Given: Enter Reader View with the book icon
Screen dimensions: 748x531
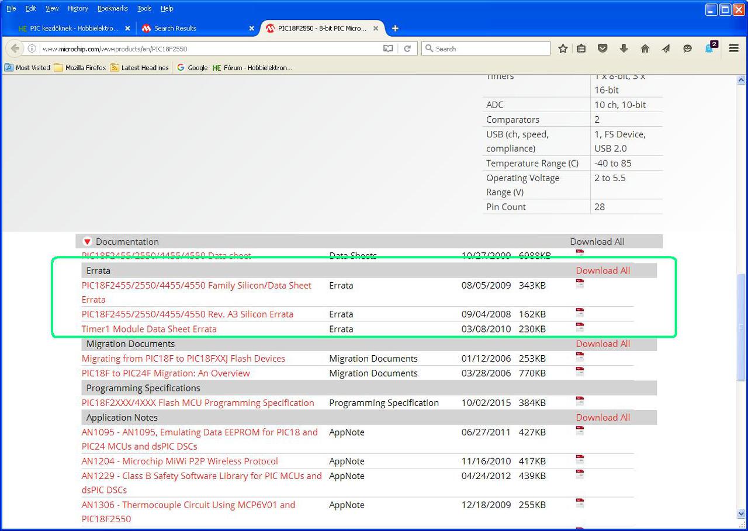Looking at the screenshot, I should click(x=388, y=48).
